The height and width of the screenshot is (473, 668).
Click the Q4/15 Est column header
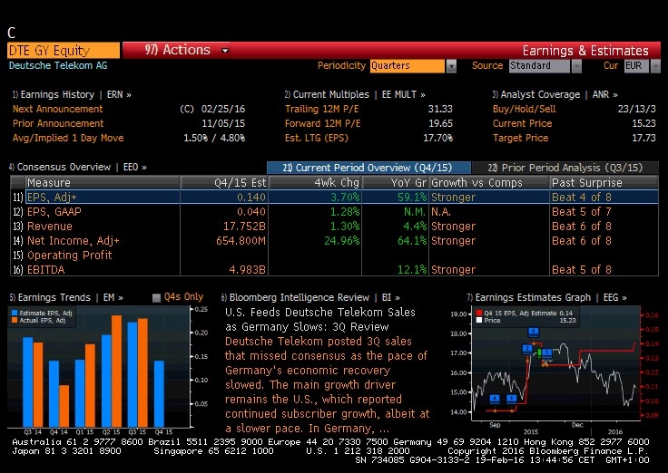tap(224, 183)
